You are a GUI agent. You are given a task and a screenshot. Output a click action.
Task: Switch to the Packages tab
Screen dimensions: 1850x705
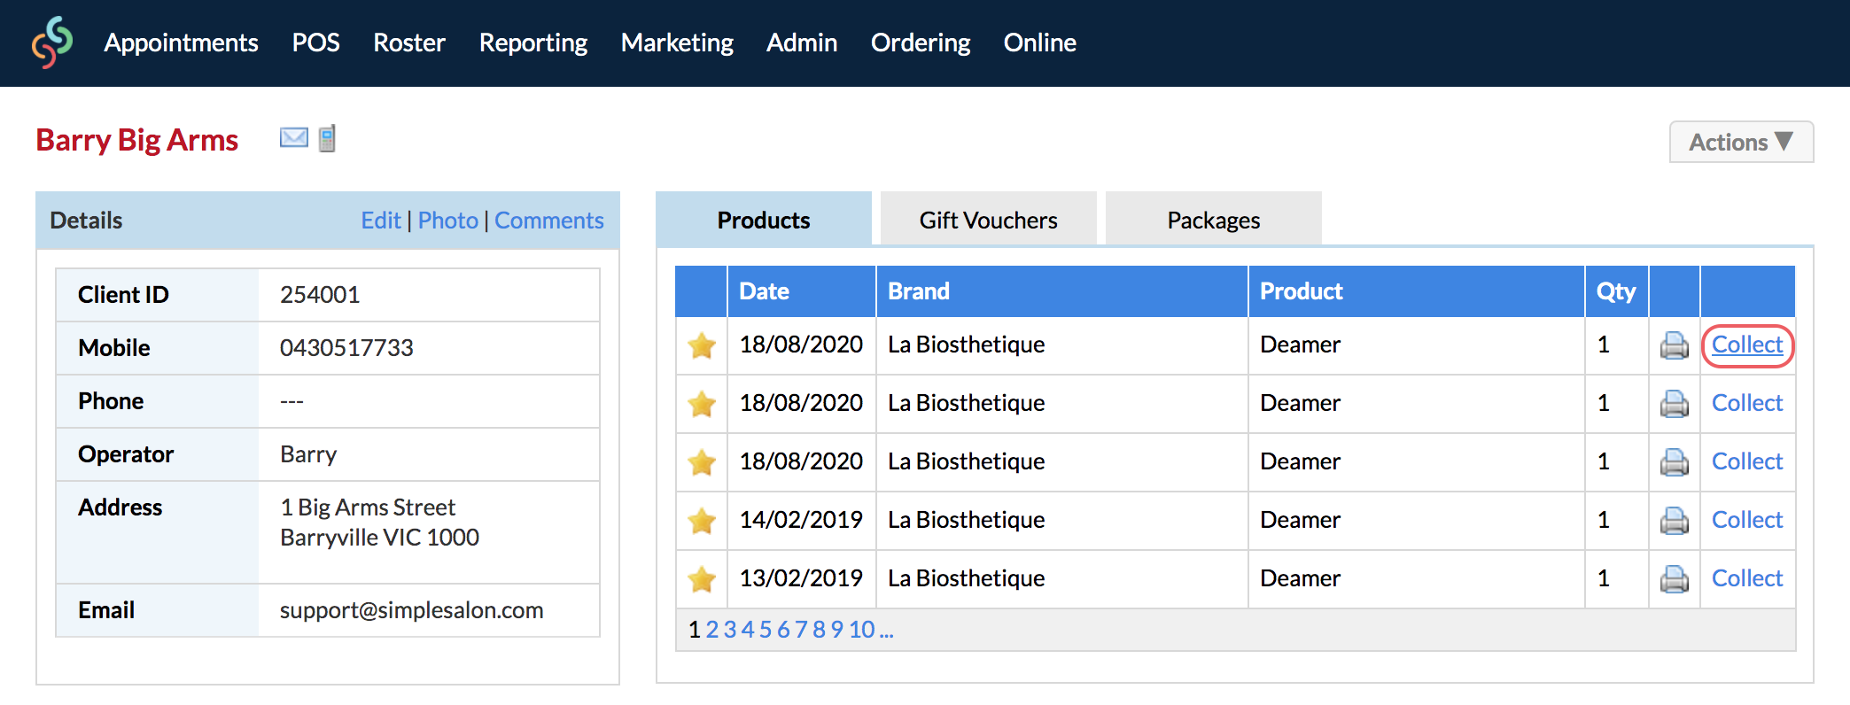(x=1213, y=220)
